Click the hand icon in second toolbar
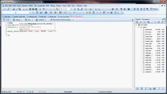The width and height of the screenshot is (167, 94). point(87,13)
